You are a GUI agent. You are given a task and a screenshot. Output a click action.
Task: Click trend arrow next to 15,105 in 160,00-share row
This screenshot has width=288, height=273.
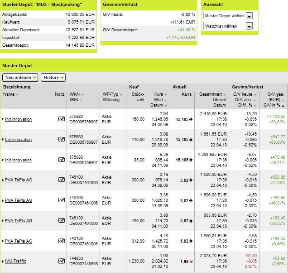pyautogui.click(x=191, y=119)
